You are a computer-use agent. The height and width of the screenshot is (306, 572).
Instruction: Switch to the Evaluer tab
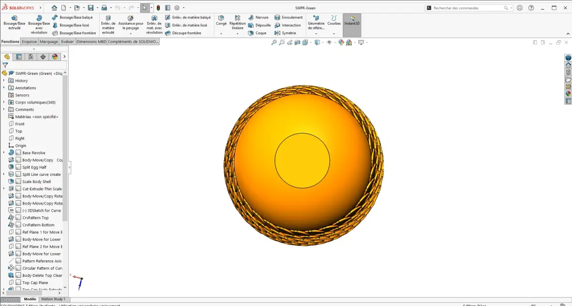67,41
